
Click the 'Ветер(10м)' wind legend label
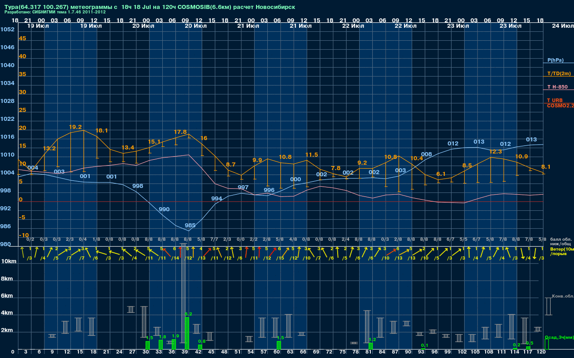562,249
